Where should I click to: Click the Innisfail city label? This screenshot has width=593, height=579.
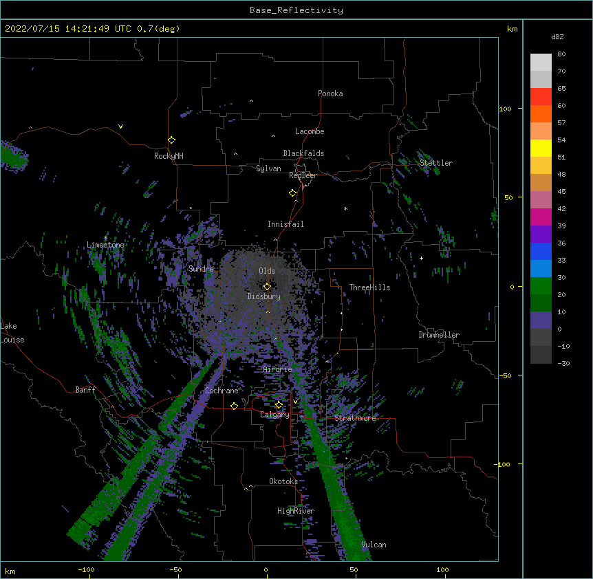pos(285,224)
